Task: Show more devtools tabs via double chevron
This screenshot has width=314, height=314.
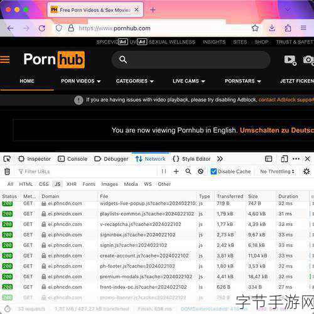Action: click(220, 159)
